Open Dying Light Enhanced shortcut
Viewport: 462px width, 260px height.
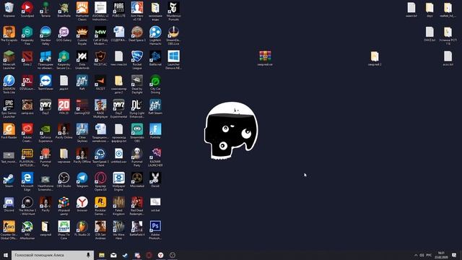tap(137, 109)
